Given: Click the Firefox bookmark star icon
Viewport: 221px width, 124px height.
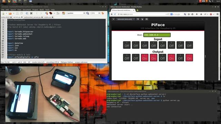Looking at the screenshot, I should pyautogui.click(x=189, y=14).
